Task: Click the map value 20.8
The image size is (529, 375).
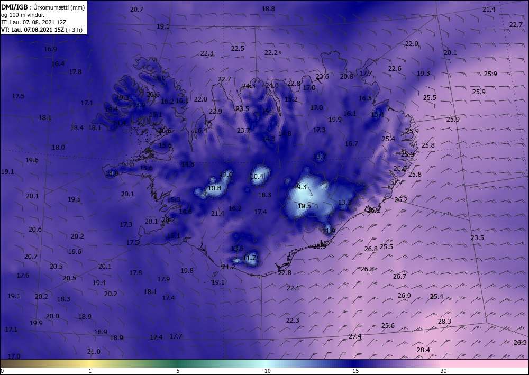Action: (346, 77)
